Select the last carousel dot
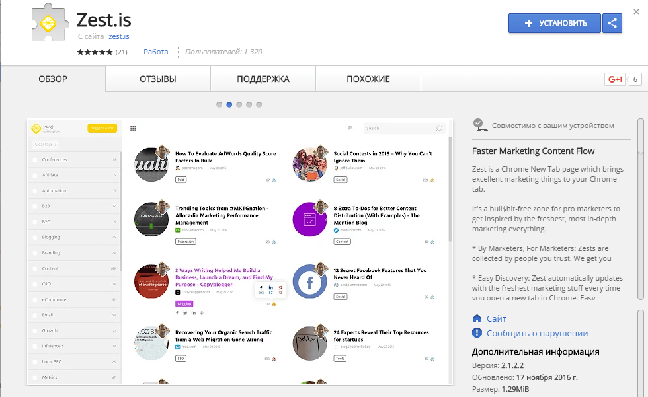 [259, 104]
